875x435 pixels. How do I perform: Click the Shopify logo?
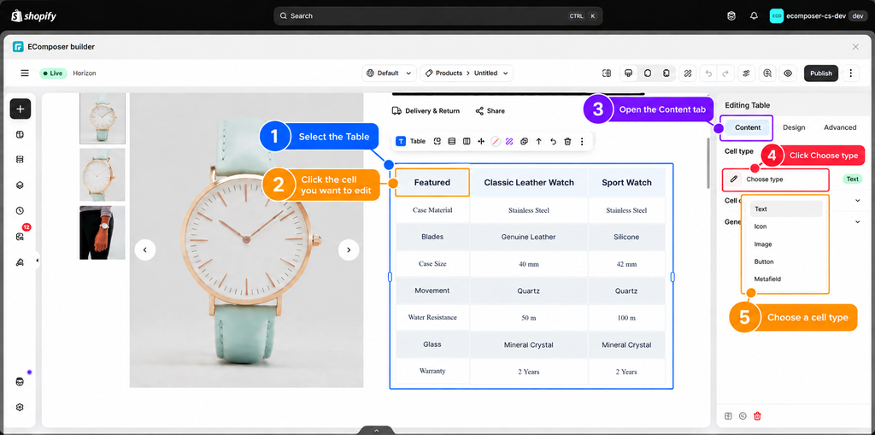click(x=33, y=15)
